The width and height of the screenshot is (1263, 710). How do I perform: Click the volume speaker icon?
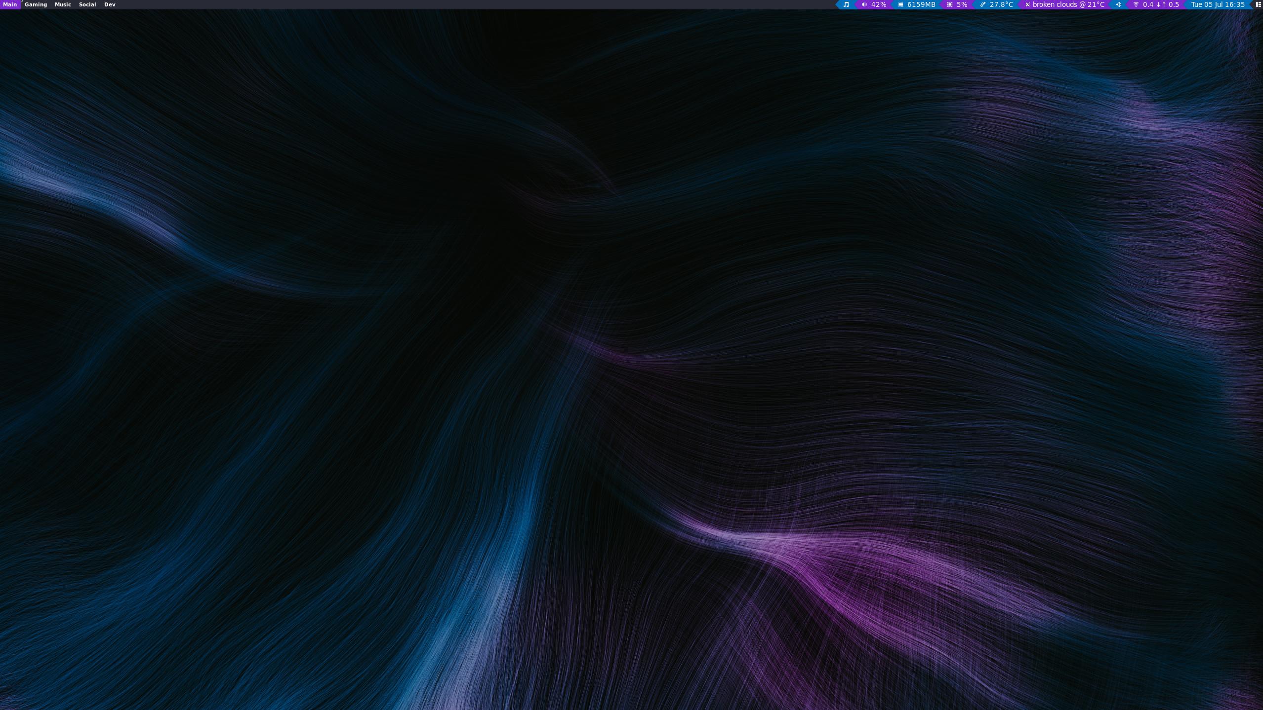[864, 4]
